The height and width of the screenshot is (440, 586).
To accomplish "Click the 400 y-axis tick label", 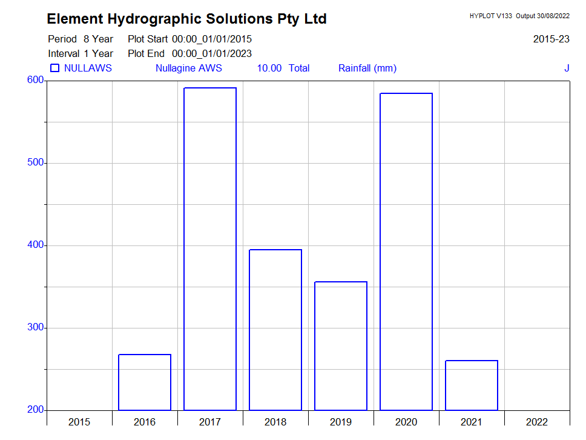I will (35, 245).
